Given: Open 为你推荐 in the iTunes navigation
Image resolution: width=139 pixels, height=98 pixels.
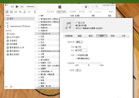Looking at the screenshot, I should click(x=72, y=12).
